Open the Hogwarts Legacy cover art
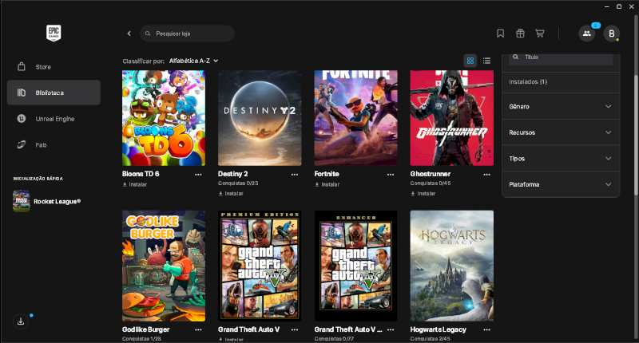639x343 pixels. [x=452, y=266]
